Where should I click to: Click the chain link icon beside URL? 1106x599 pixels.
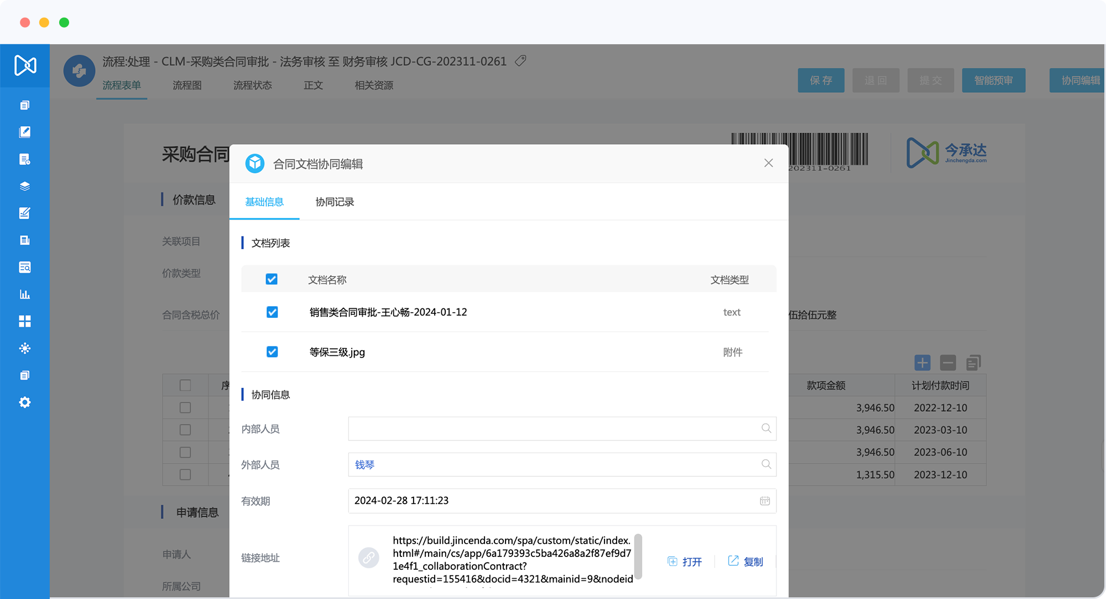[x=368, y=558]
